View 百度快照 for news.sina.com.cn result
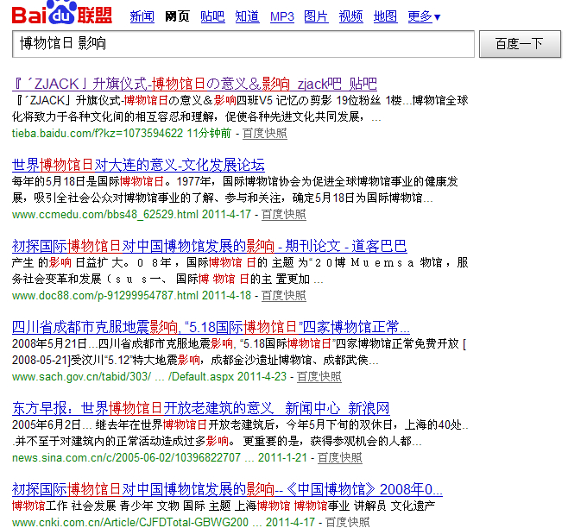 coord(340,458)
